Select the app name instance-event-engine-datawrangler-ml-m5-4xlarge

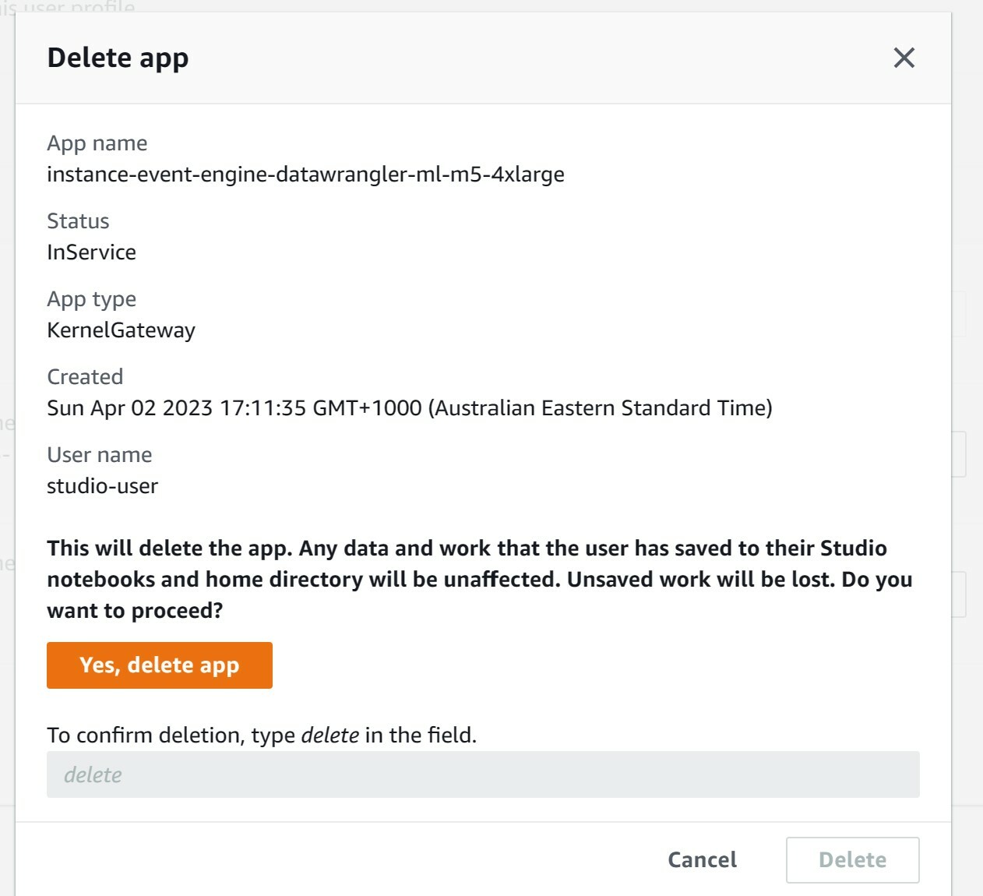pyautogui.click(x=306, y=175)
